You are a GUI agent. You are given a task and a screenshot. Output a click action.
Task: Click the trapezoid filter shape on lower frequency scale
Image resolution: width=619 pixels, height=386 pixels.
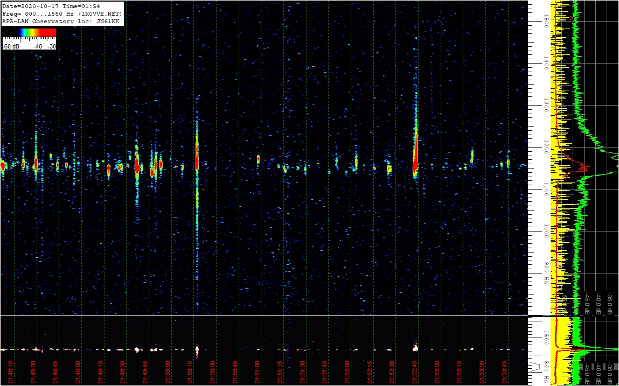pos(535,367)
